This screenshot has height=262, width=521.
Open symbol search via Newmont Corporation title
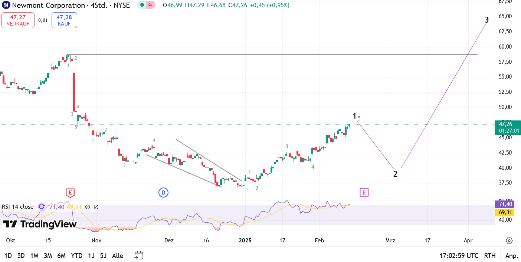(x=49, y=5)
